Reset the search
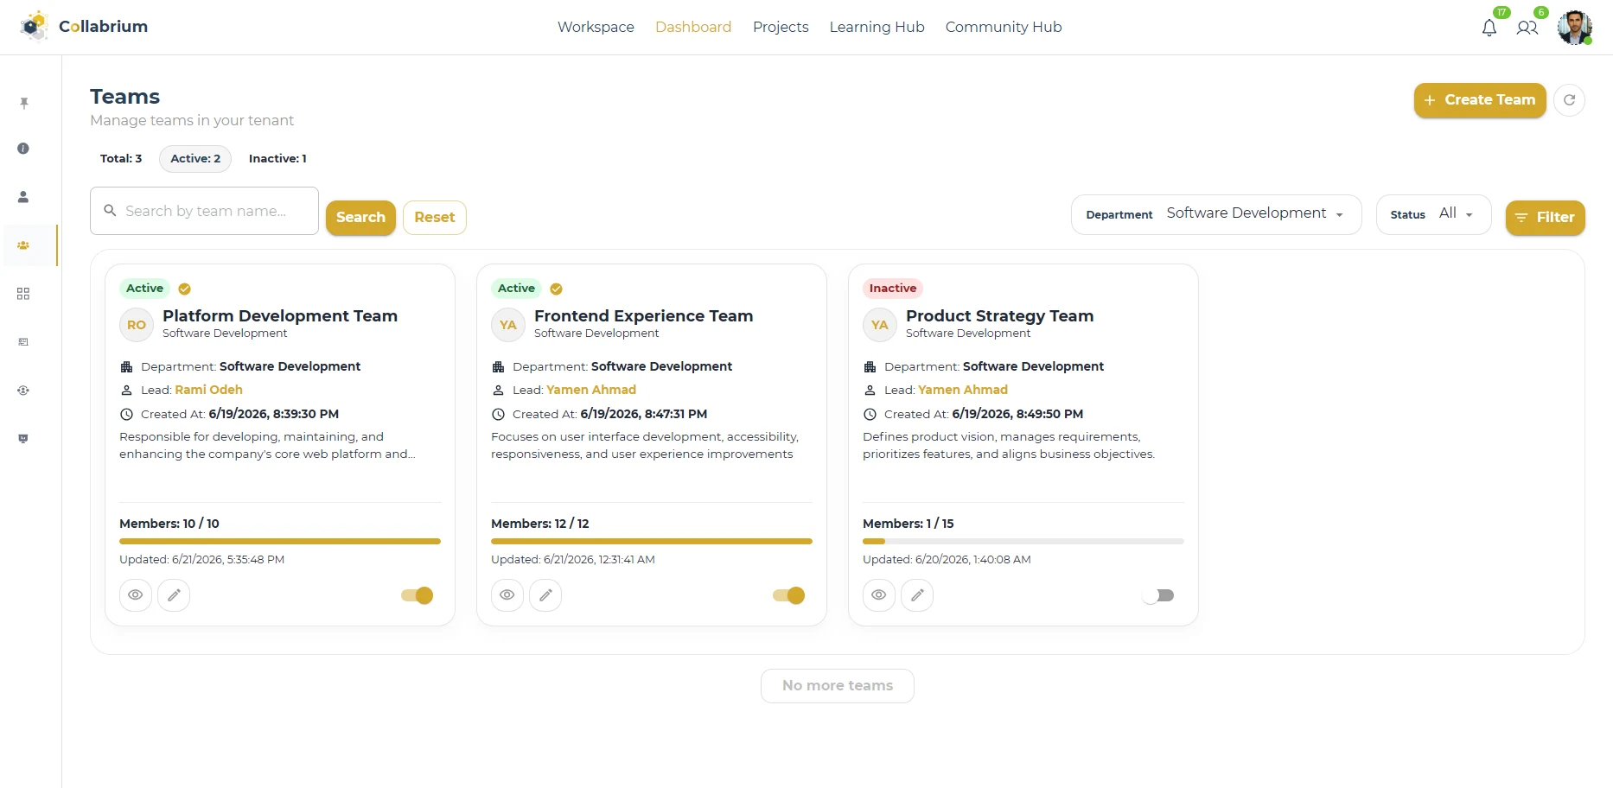The width and height of the screenshot is (1613, 788). pos(435,218)
